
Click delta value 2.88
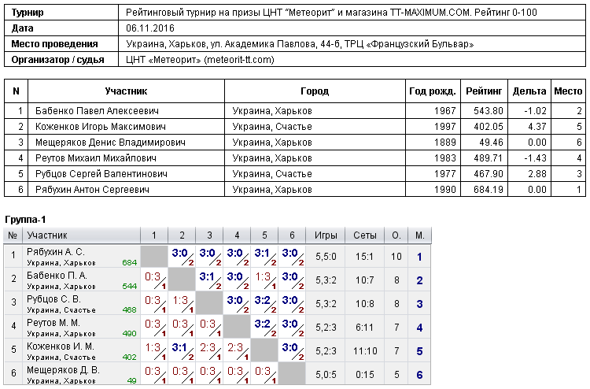(x=537, y=174)
